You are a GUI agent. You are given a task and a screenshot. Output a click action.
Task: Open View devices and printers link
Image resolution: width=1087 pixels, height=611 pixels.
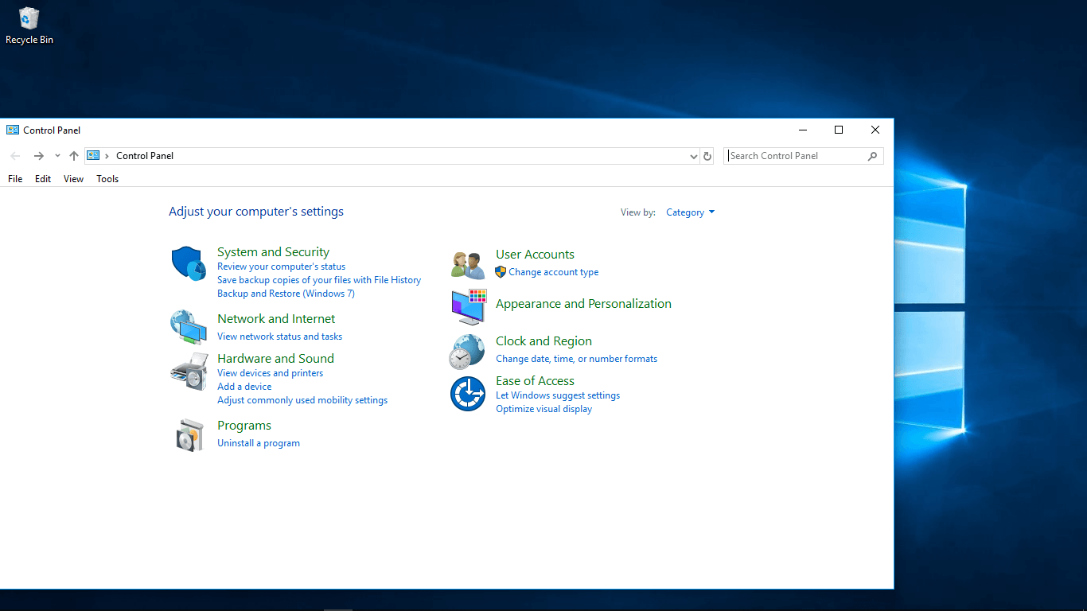270,373
